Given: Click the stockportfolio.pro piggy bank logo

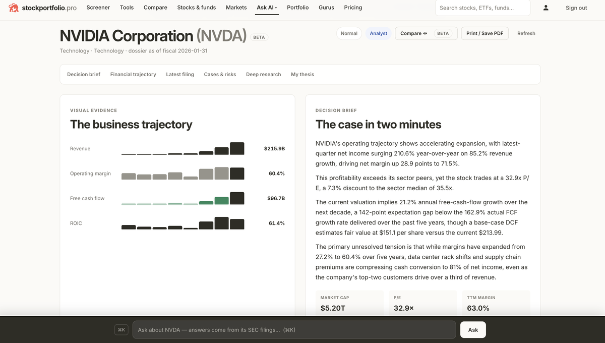Looking at the screenshot, I should pos(14,8).
